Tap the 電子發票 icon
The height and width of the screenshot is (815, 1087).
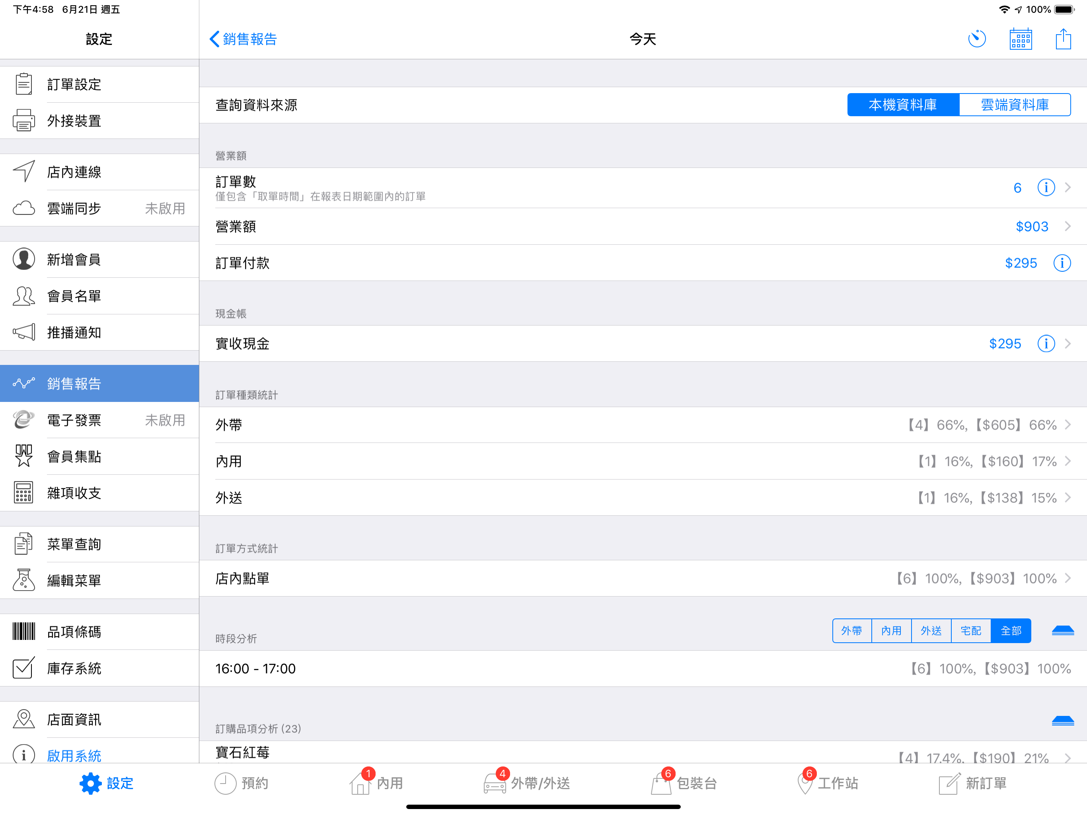pyautogui.click(x=23, y=420)
